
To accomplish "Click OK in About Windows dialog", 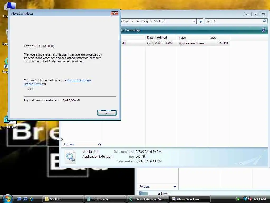I will pos(107,113).
